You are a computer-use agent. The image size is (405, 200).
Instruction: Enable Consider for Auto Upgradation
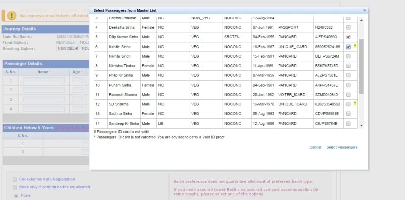(15, 179)
